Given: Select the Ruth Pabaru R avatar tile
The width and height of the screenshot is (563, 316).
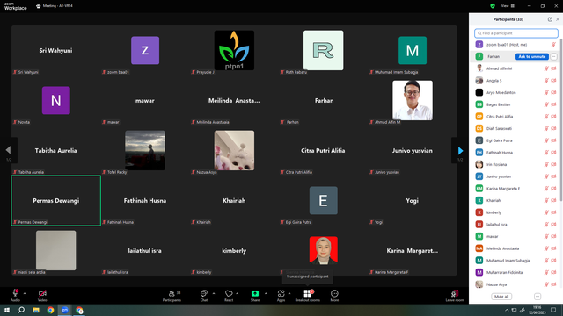Looking at the screenshot, I should (x=323, y=50).
